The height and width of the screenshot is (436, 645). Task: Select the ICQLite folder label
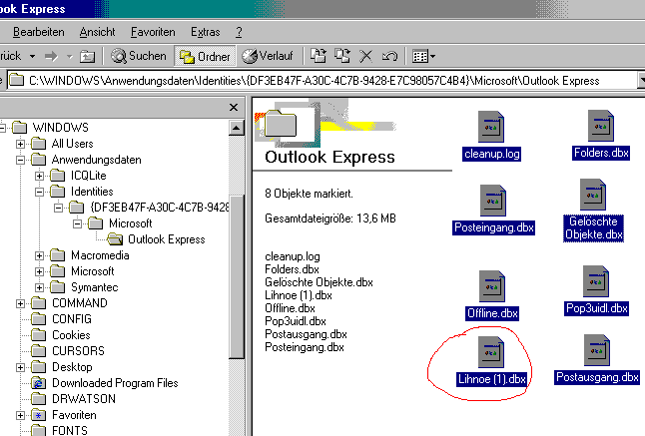click(89, 176)
